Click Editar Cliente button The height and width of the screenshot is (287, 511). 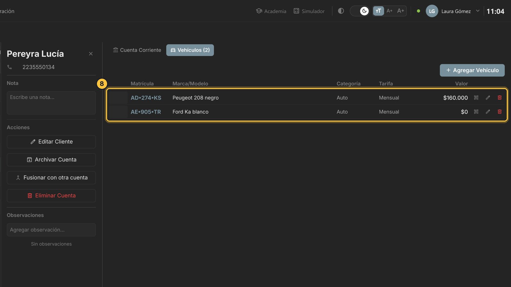tap(51, 142)
